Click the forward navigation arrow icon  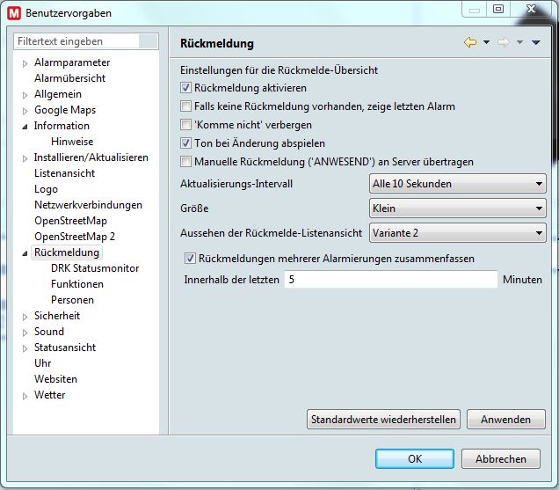(x=504, y=43)
